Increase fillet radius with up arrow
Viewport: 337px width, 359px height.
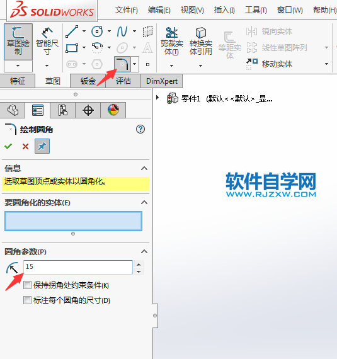[x=139, y=264]
